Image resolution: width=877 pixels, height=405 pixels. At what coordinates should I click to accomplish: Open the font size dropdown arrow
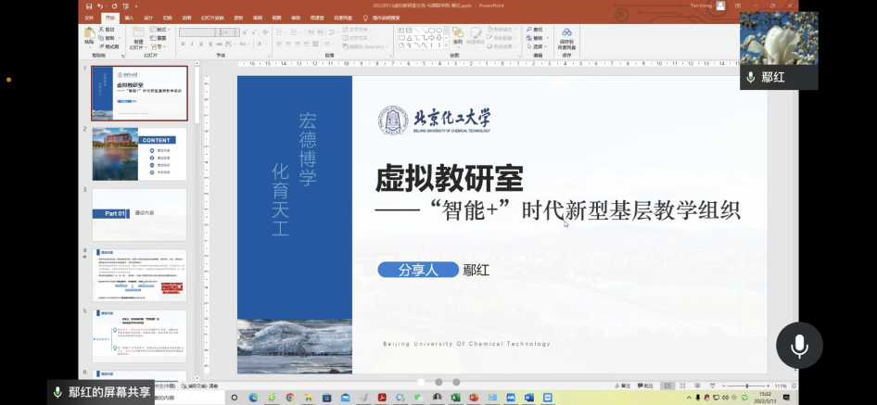(x=237, y=32)
